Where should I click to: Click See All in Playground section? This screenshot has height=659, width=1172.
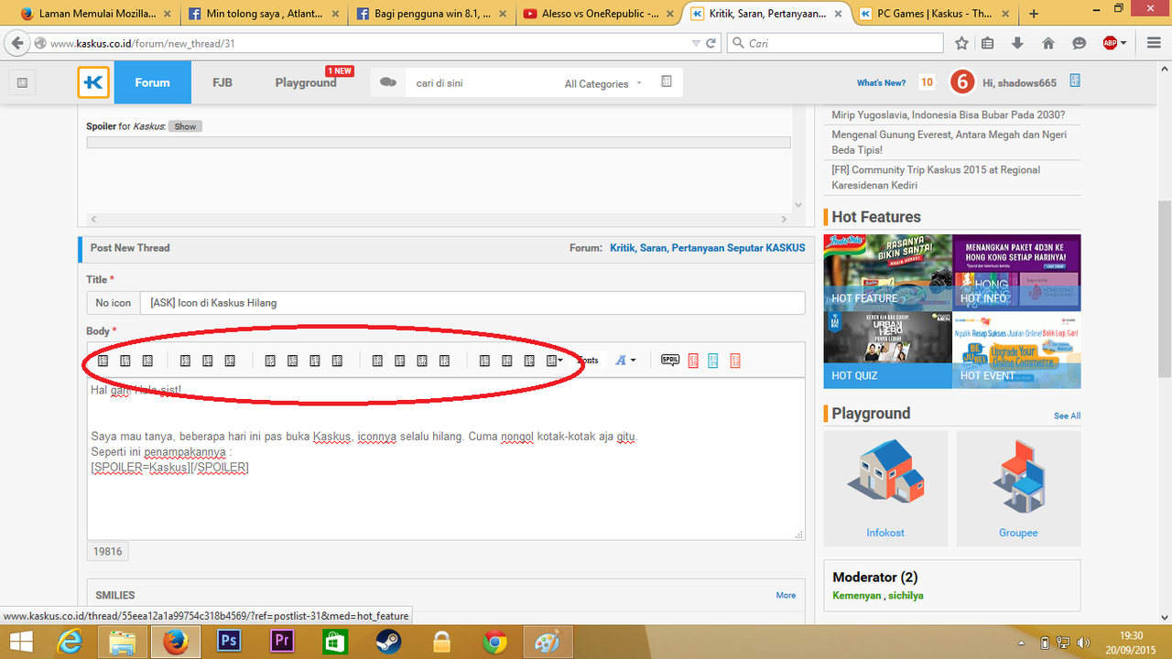(x=1067, y=416)
